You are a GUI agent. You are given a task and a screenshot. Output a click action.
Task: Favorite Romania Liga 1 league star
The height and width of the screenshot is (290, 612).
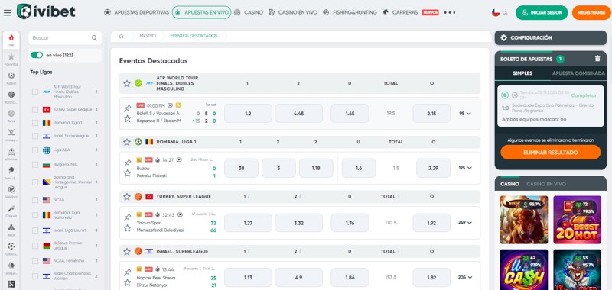point(127,142)
